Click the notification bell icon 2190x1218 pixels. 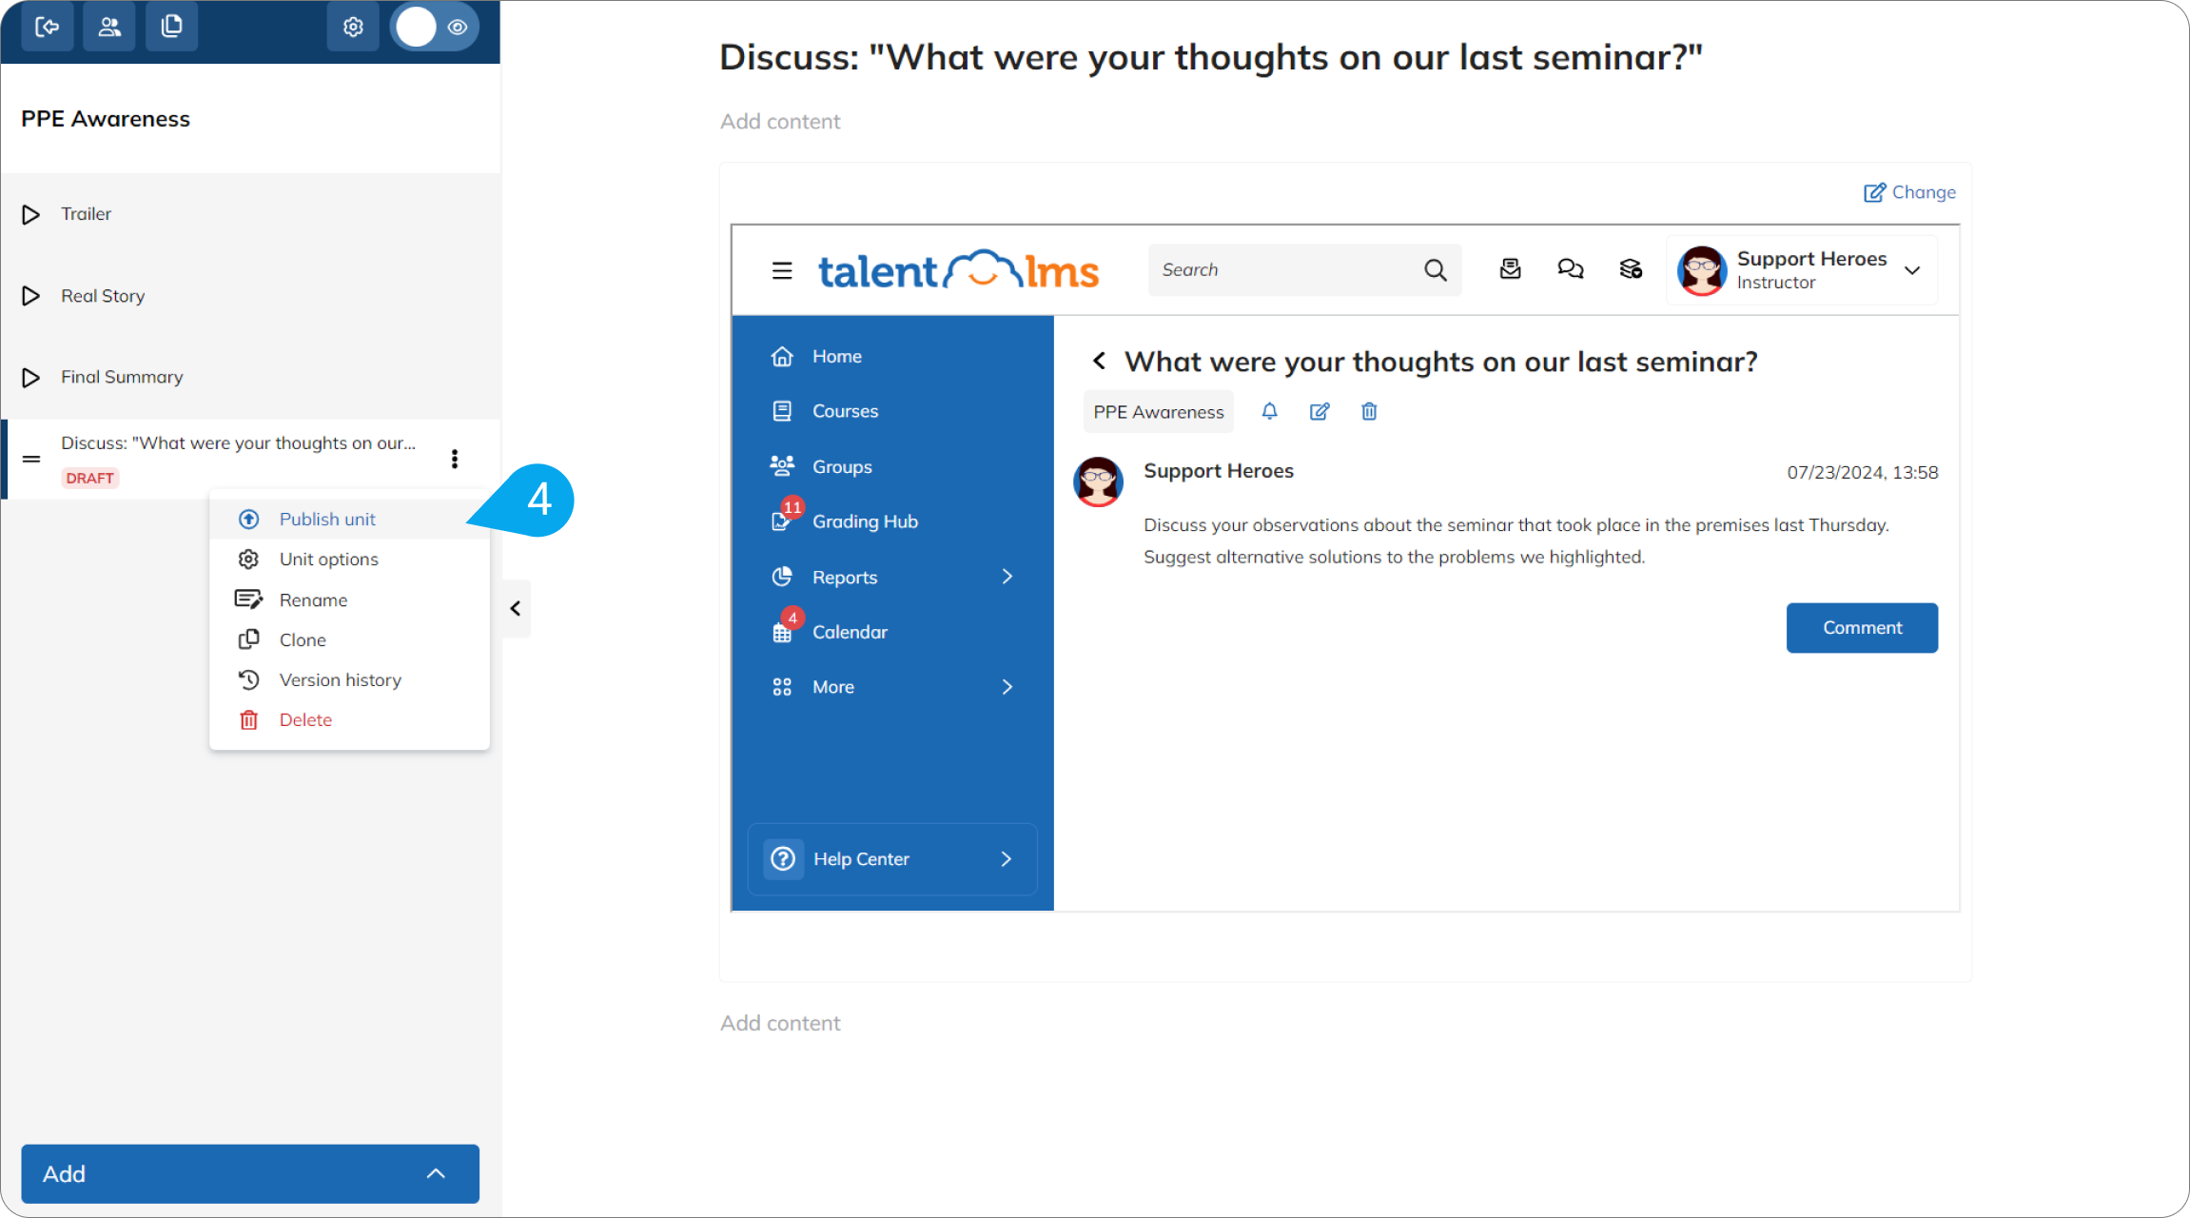[x=1269, y=411]
